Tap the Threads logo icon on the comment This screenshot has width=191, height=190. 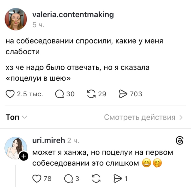point(180,141)
